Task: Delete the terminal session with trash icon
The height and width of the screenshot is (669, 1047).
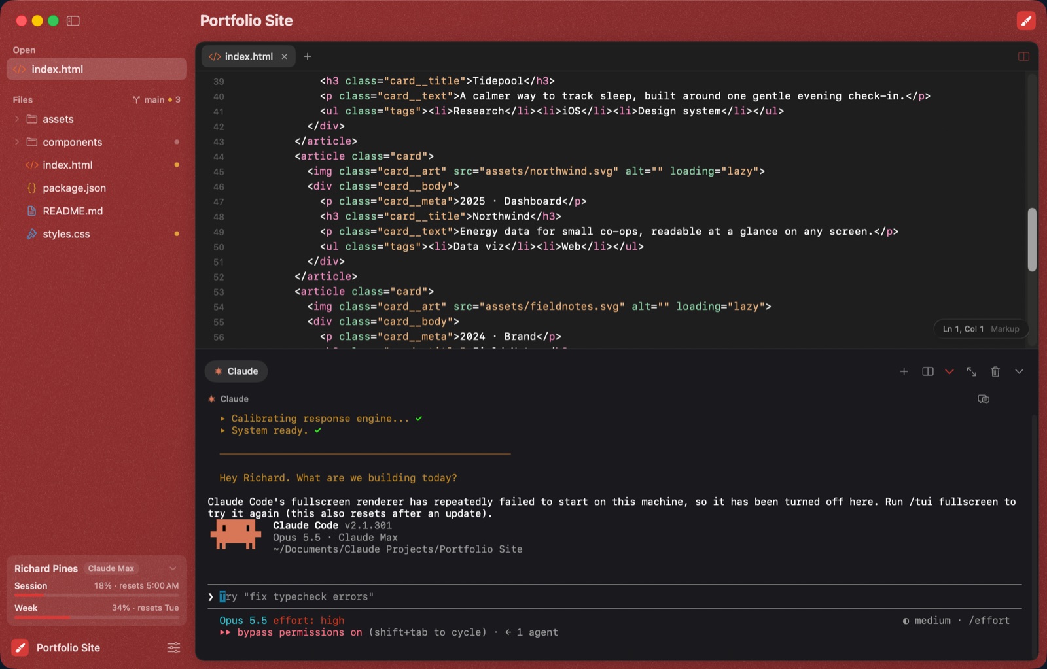Action: click(995, 371)
